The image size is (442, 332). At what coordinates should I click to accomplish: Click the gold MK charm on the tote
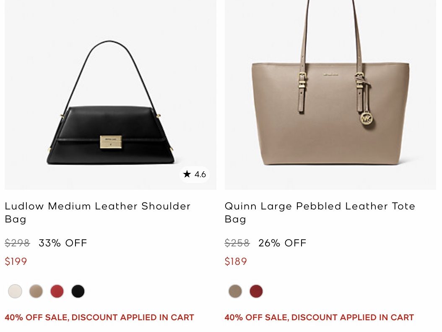pos(367,119)
